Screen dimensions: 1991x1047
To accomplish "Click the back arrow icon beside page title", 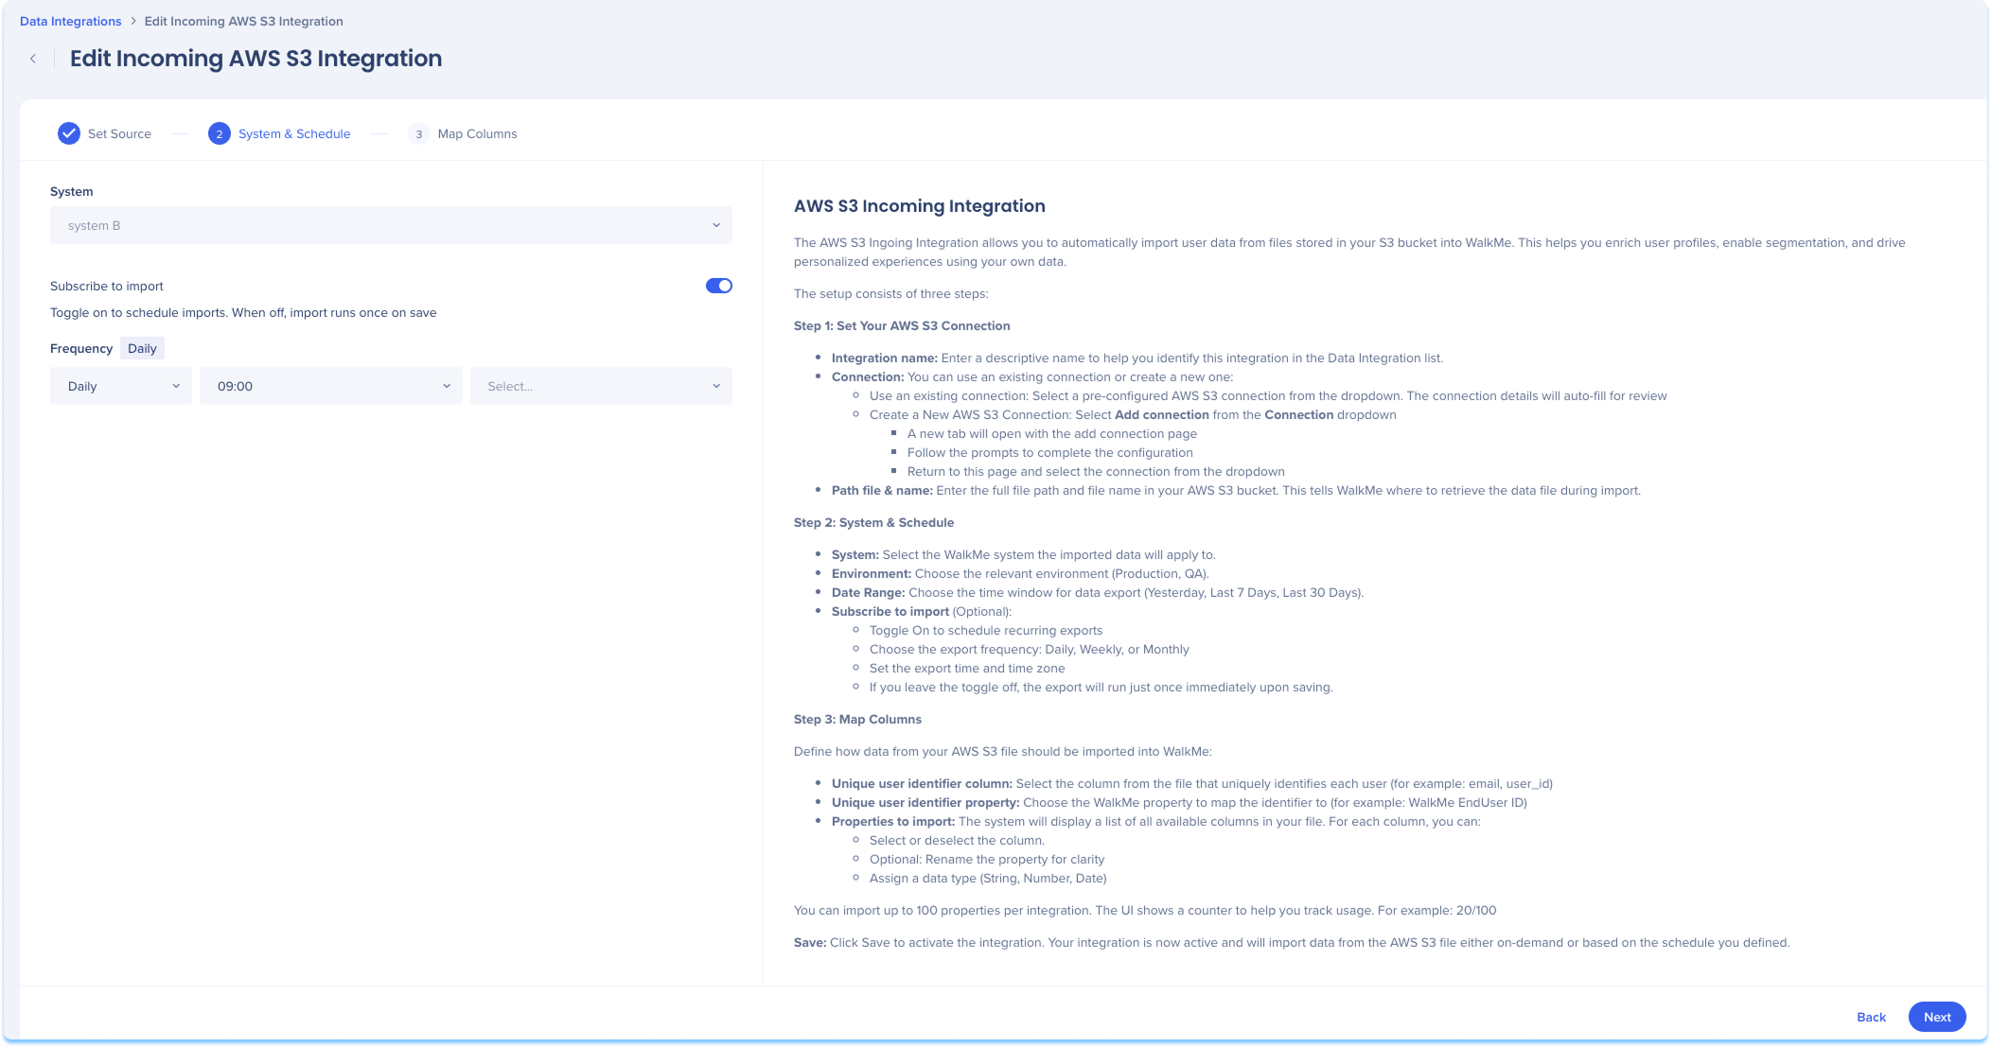I will (33, 59).
